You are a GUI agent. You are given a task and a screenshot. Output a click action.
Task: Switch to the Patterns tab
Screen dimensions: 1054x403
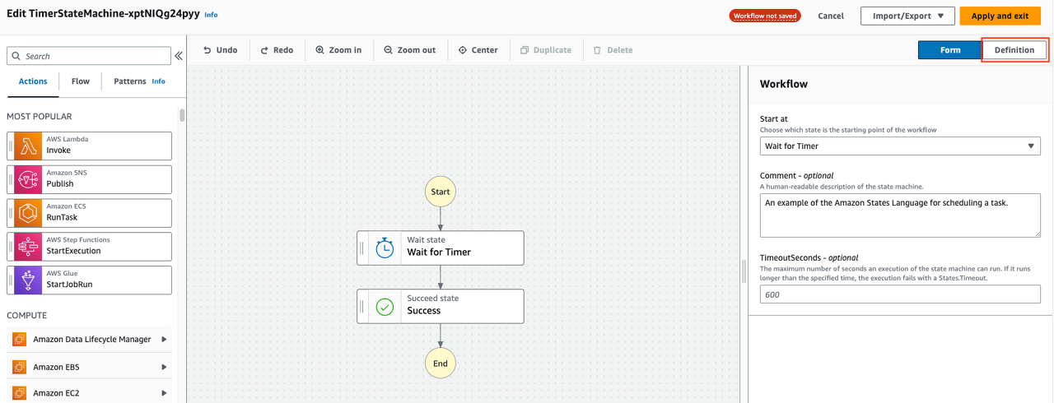tap(130, 81)
